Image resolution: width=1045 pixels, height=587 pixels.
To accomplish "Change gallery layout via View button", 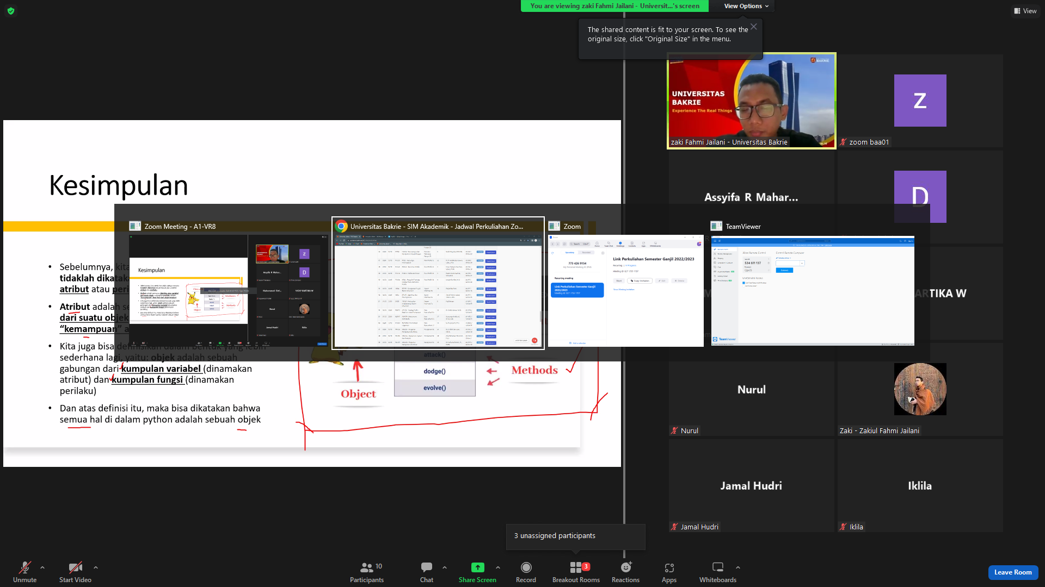I will click(1025, 11).
